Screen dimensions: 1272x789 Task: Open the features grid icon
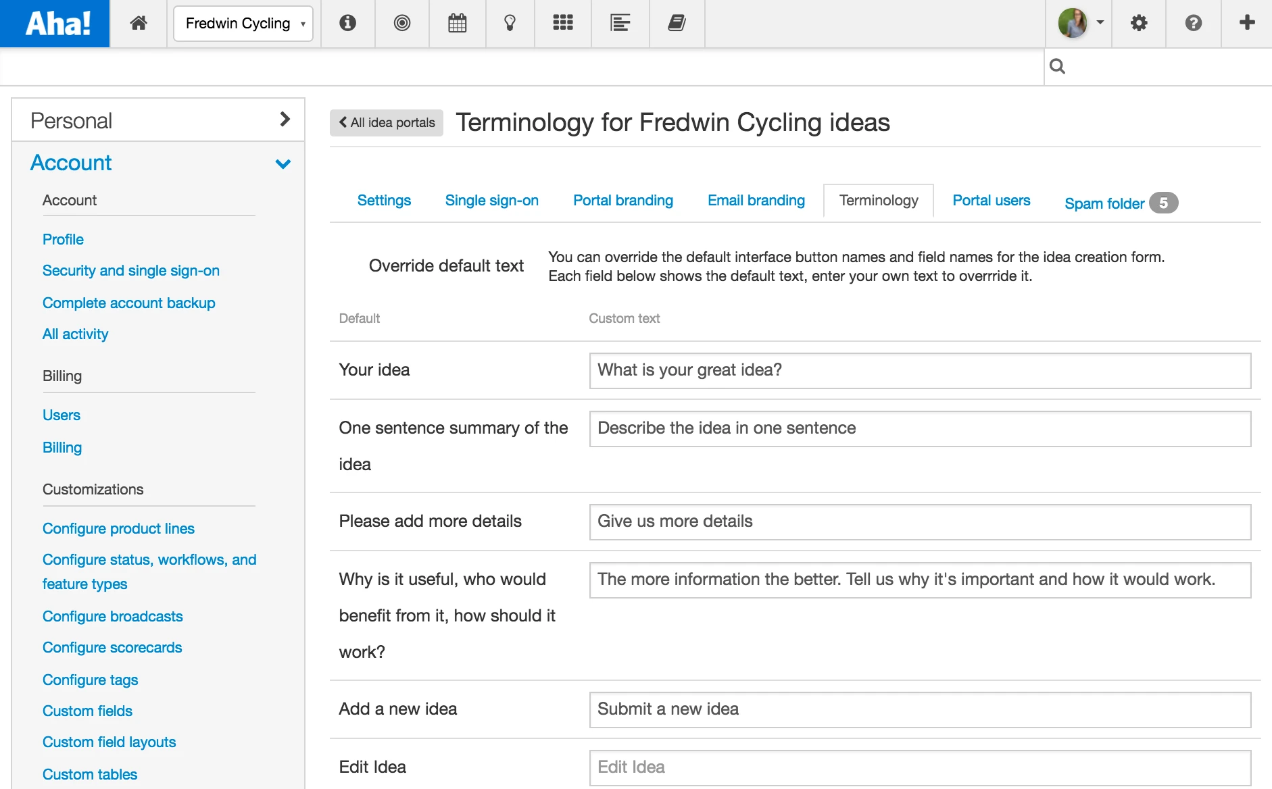coord(563,24)
